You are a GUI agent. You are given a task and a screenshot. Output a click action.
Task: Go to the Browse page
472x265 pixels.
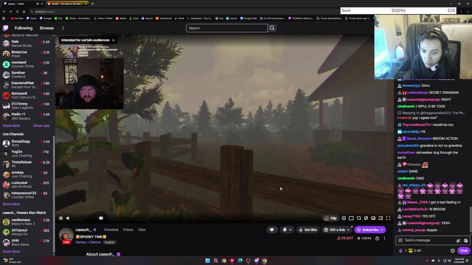[x=46, y=28]
